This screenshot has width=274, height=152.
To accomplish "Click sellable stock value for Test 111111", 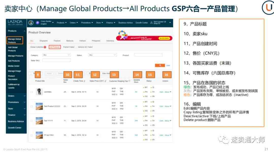I will (x=136, y=121).
